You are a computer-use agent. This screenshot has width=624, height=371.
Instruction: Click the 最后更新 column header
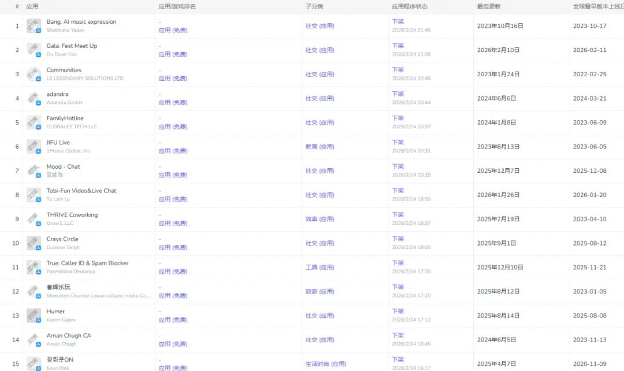488,6
